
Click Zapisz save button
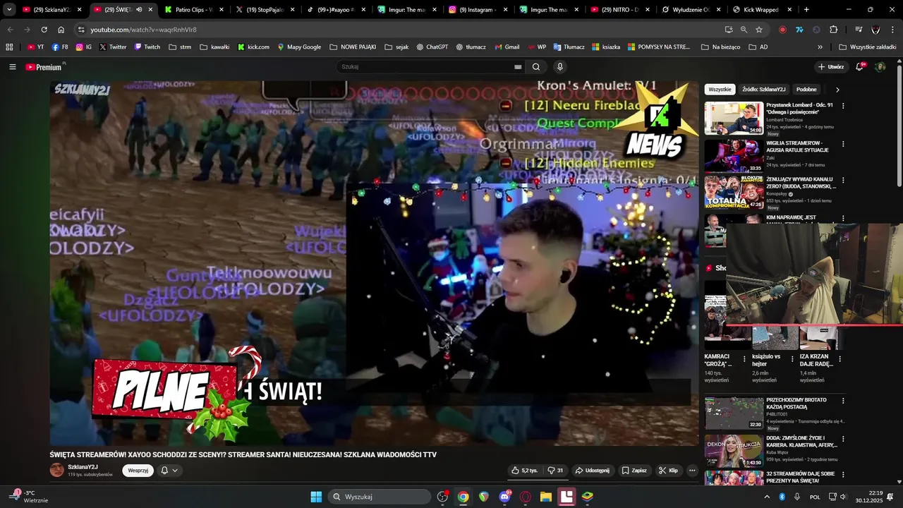(x=634, y=471)
